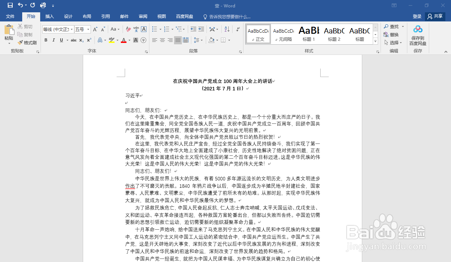This screenshot has height=262, width=451.
Task: Decrease font size with shrink icon
Action: [103, 30]
